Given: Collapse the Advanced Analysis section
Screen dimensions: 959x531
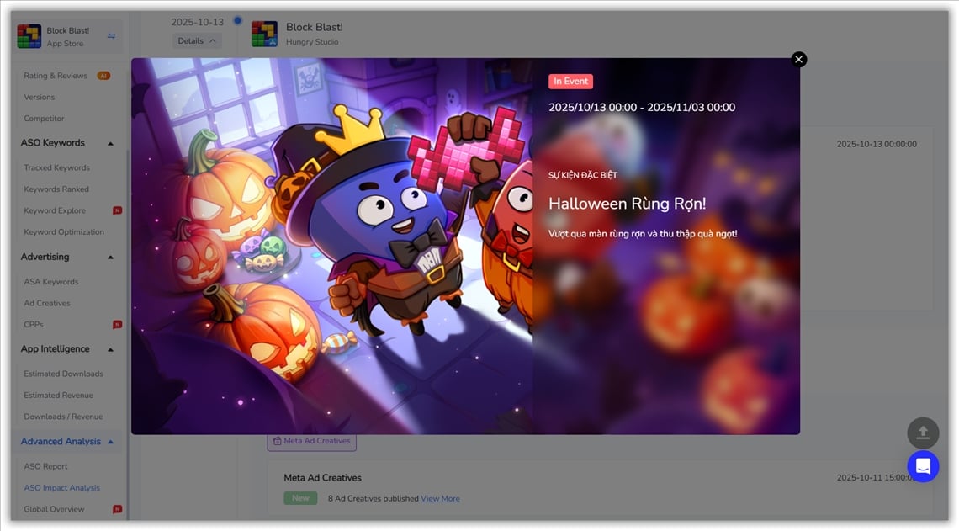Looking at the screenshot, I should coord(110,442).
